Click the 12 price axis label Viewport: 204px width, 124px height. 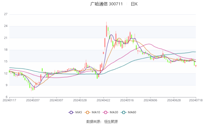pyautogui.click(x=6, y=73)
